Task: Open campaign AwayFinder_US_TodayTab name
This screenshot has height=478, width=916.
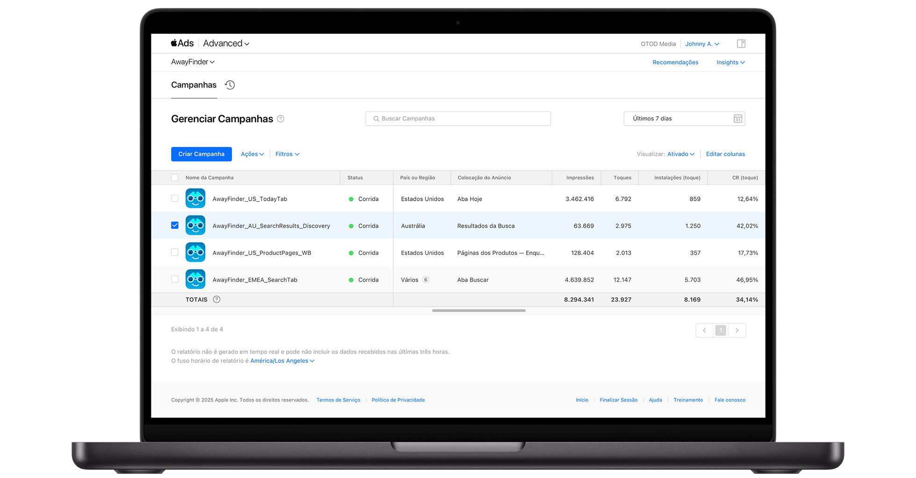Action: coord(250,199)
